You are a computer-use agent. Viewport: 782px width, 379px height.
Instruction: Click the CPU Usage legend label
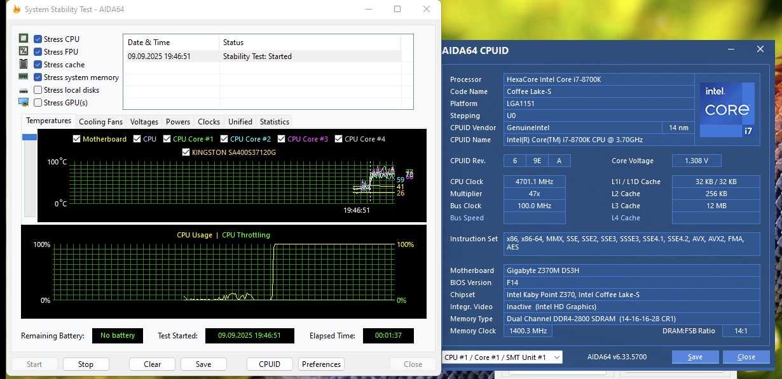pos(195,235)
